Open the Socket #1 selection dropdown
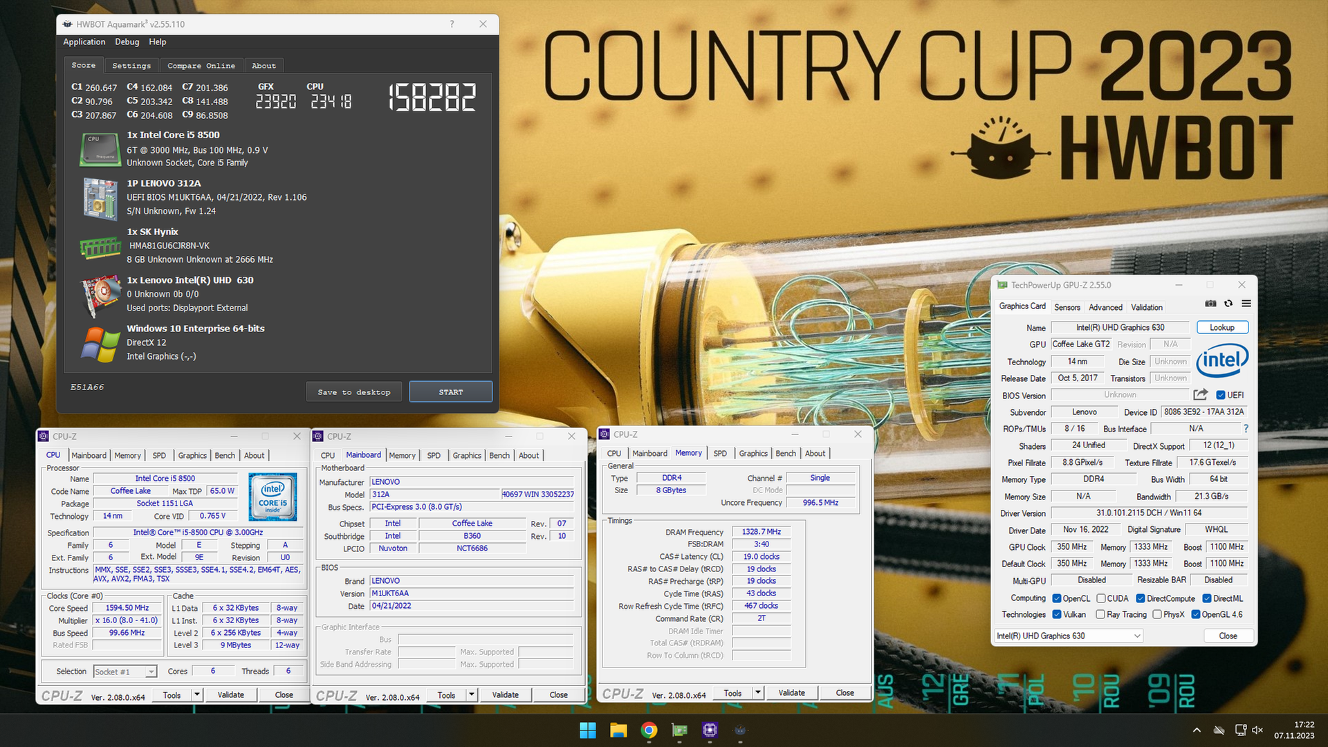This screenshot has height=747, width=1328. coord(125,672)
